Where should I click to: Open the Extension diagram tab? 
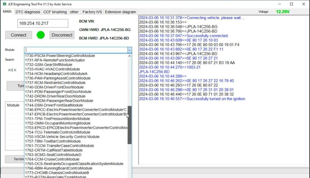tap(120, 12)
